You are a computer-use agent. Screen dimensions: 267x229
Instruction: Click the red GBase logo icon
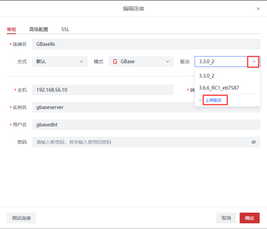tap(115, 62)
